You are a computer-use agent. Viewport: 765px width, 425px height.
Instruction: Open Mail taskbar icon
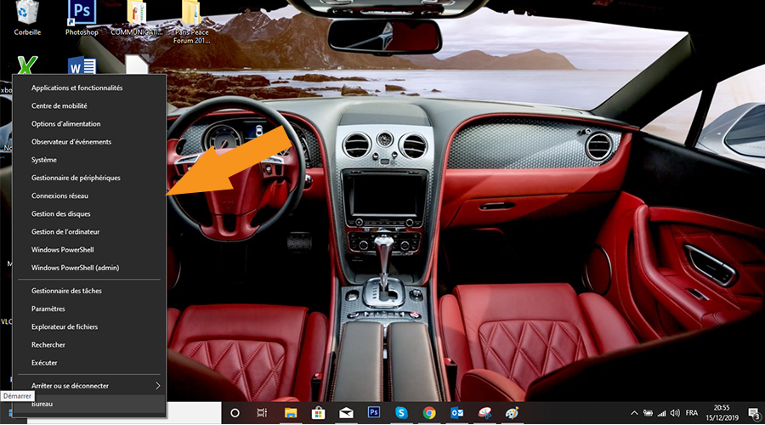(x=346, y=413)
